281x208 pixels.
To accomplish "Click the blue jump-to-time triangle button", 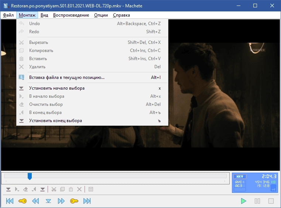I will click(48, 201).
